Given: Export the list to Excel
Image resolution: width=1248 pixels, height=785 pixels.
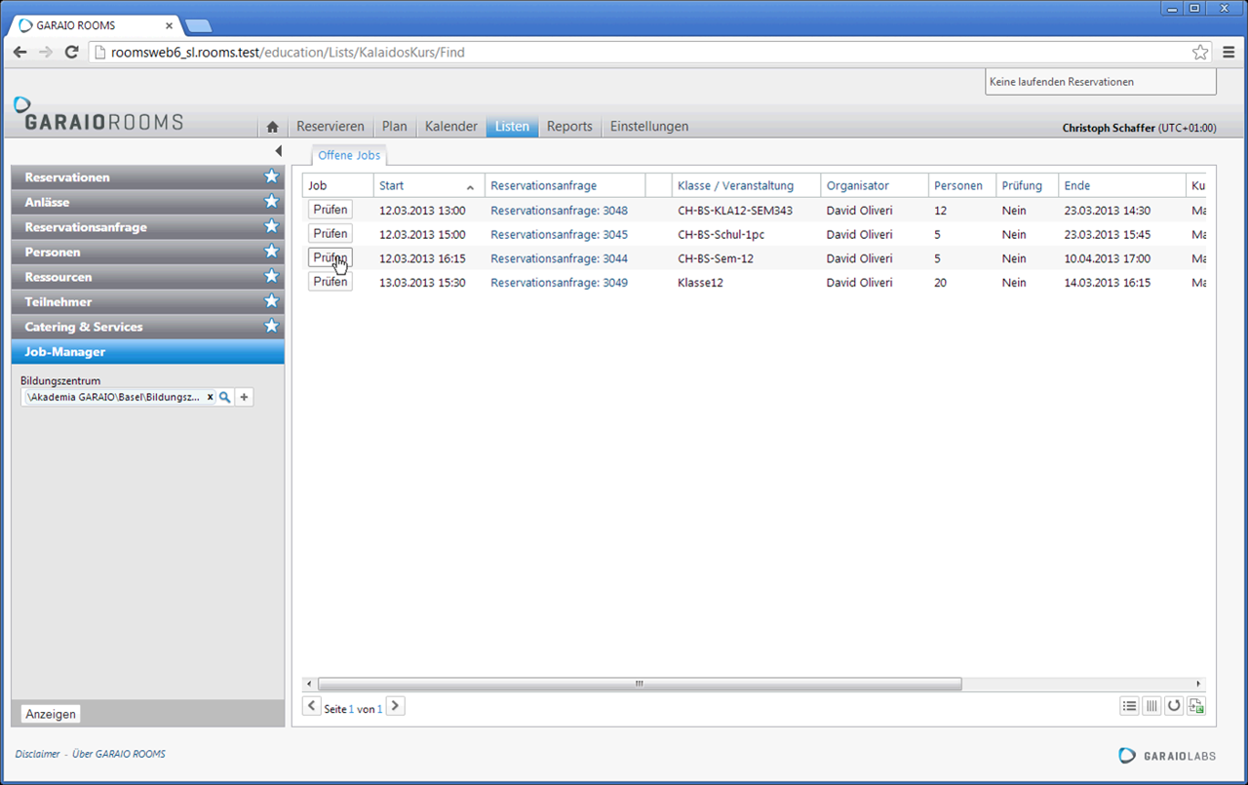Looking at the screenshot, I should click(1196, 706).
